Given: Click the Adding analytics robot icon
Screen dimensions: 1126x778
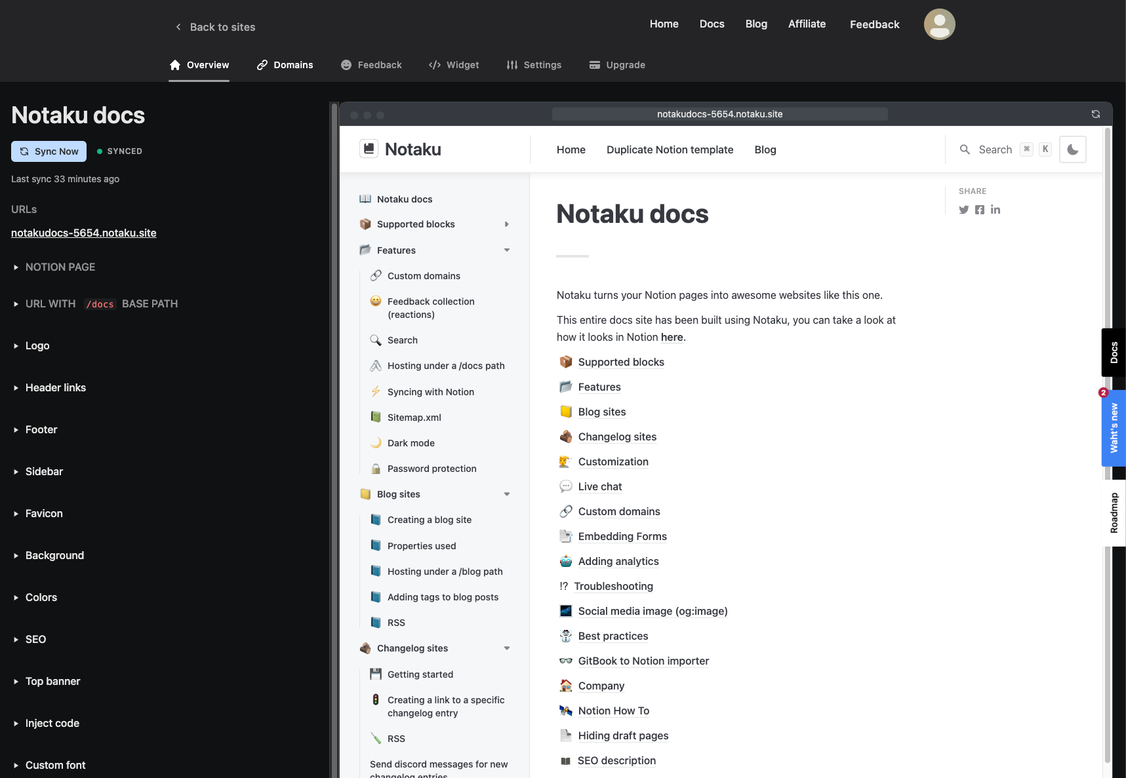Looking at the screenshot, I should click(x=566, y=561).
